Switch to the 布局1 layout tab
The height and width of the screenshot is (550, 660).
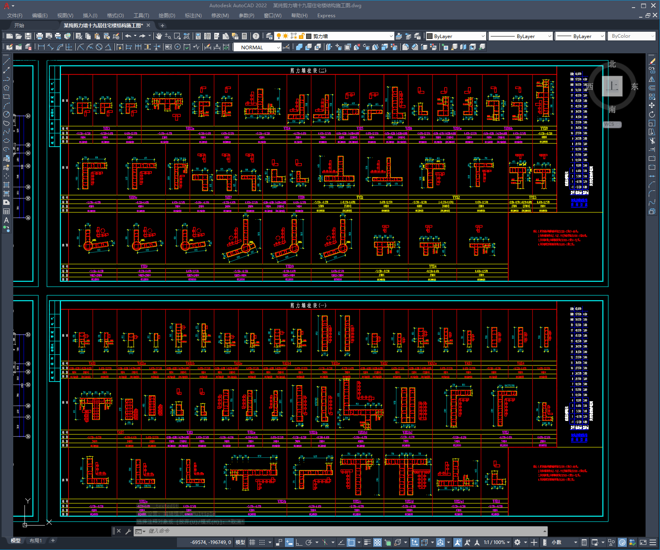[x=36, y=541]
